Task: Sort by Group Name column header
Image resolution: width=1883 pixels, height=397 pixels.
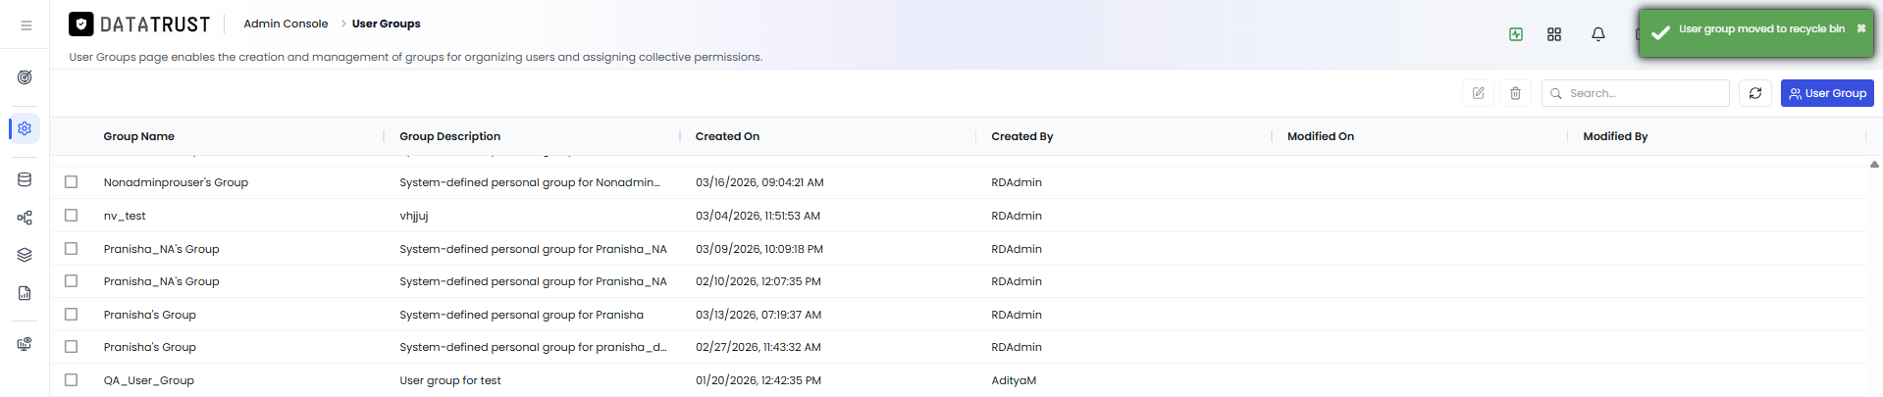Action: (139, 136)
